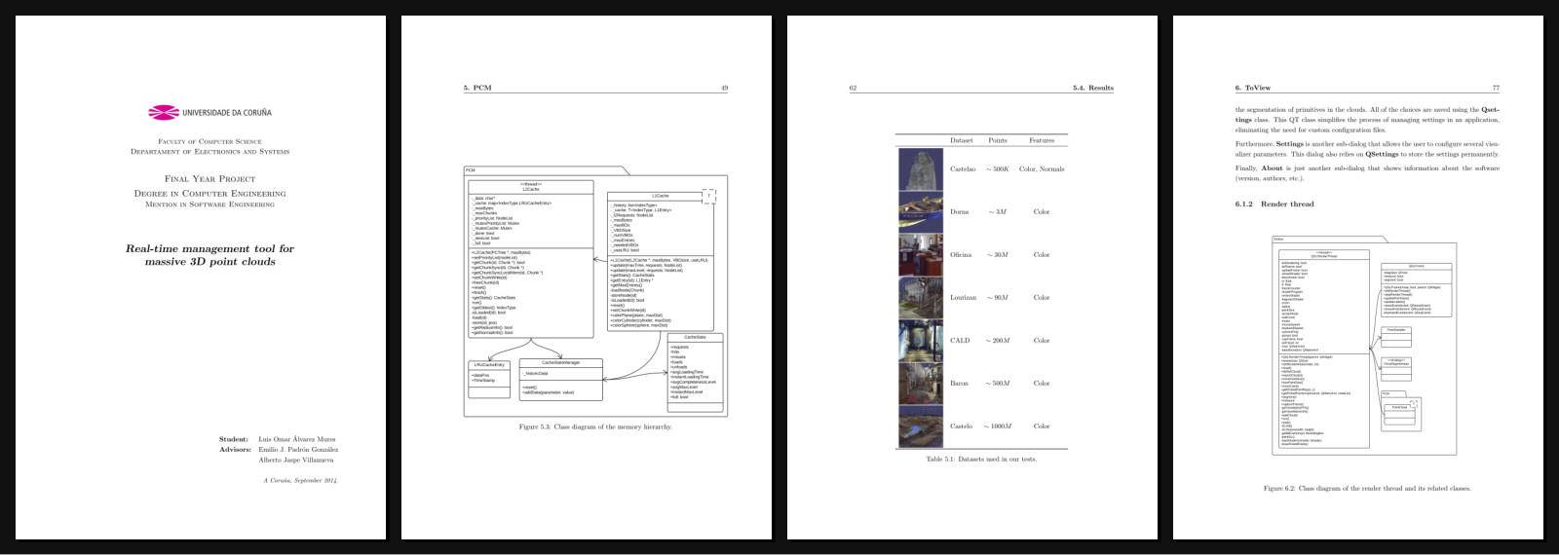Viewport: 1559px width, 555px height.
Task: Click the L1Cache class box in diagram
Action: click(660, 261)
